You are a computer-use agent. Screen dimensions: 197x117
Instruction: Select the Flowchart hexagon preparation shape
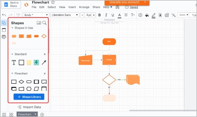(x=29, y=89)
